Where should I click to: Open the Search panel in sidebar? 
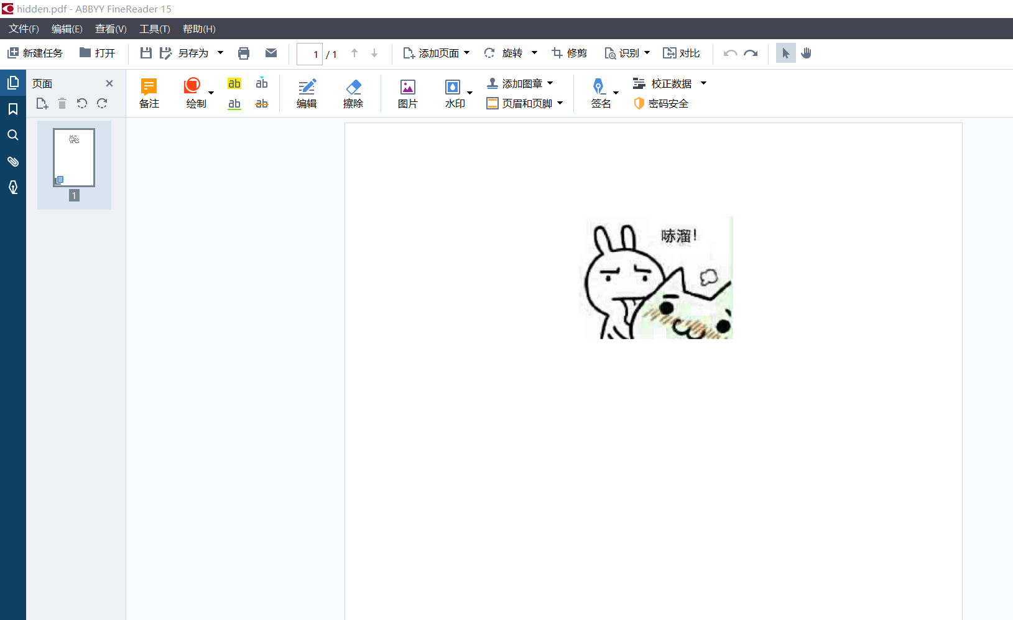(x=12, y=136)
